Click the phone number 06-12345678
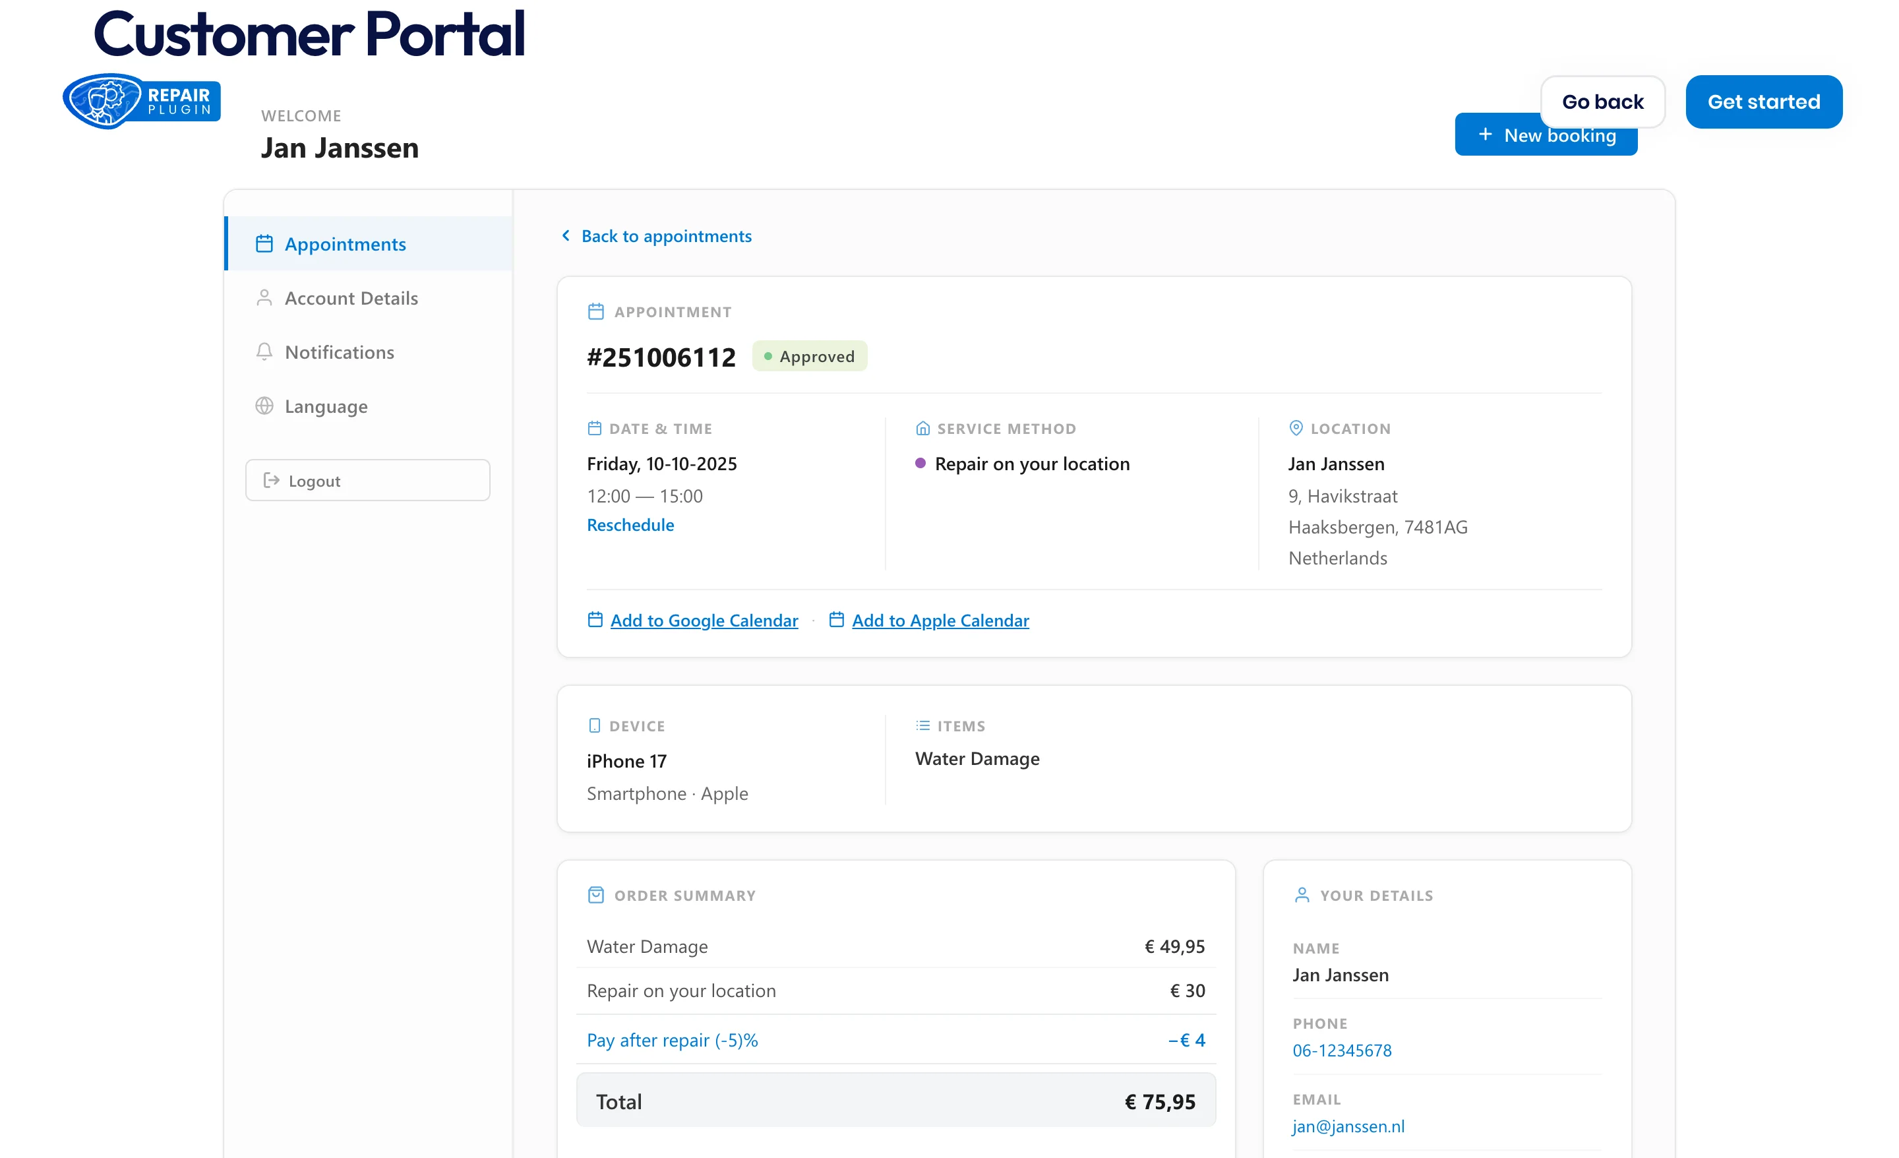Image resolution: width=1899 pixels, height=1158 pixels. 1342,1050
